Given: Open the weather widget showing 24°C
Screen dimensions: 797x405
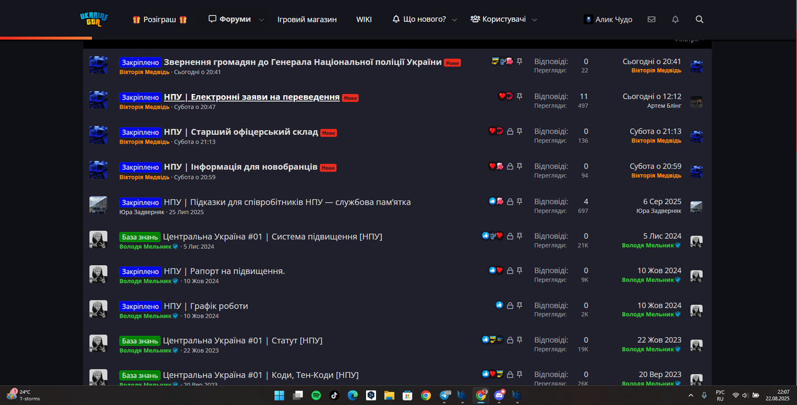Looking at the screenshot, I should (24, 395).
